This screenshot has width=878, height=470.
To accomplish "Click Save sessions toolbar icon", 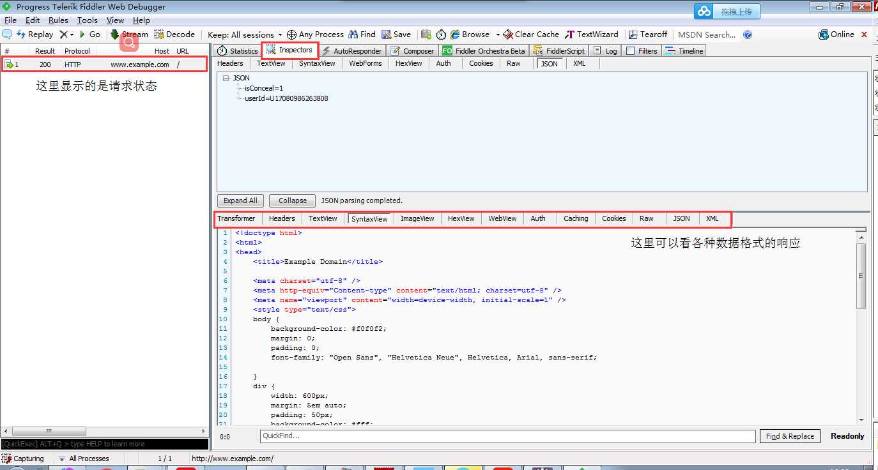I will [x=396, y=34].
